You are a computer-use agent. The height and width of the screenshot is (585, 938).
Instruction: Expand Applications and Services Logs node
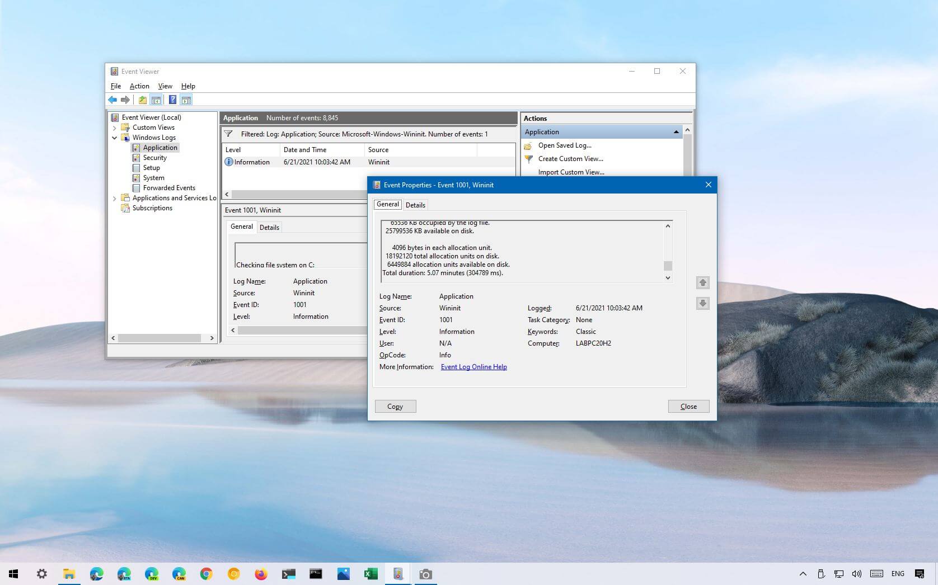click(x=115, y=198)
